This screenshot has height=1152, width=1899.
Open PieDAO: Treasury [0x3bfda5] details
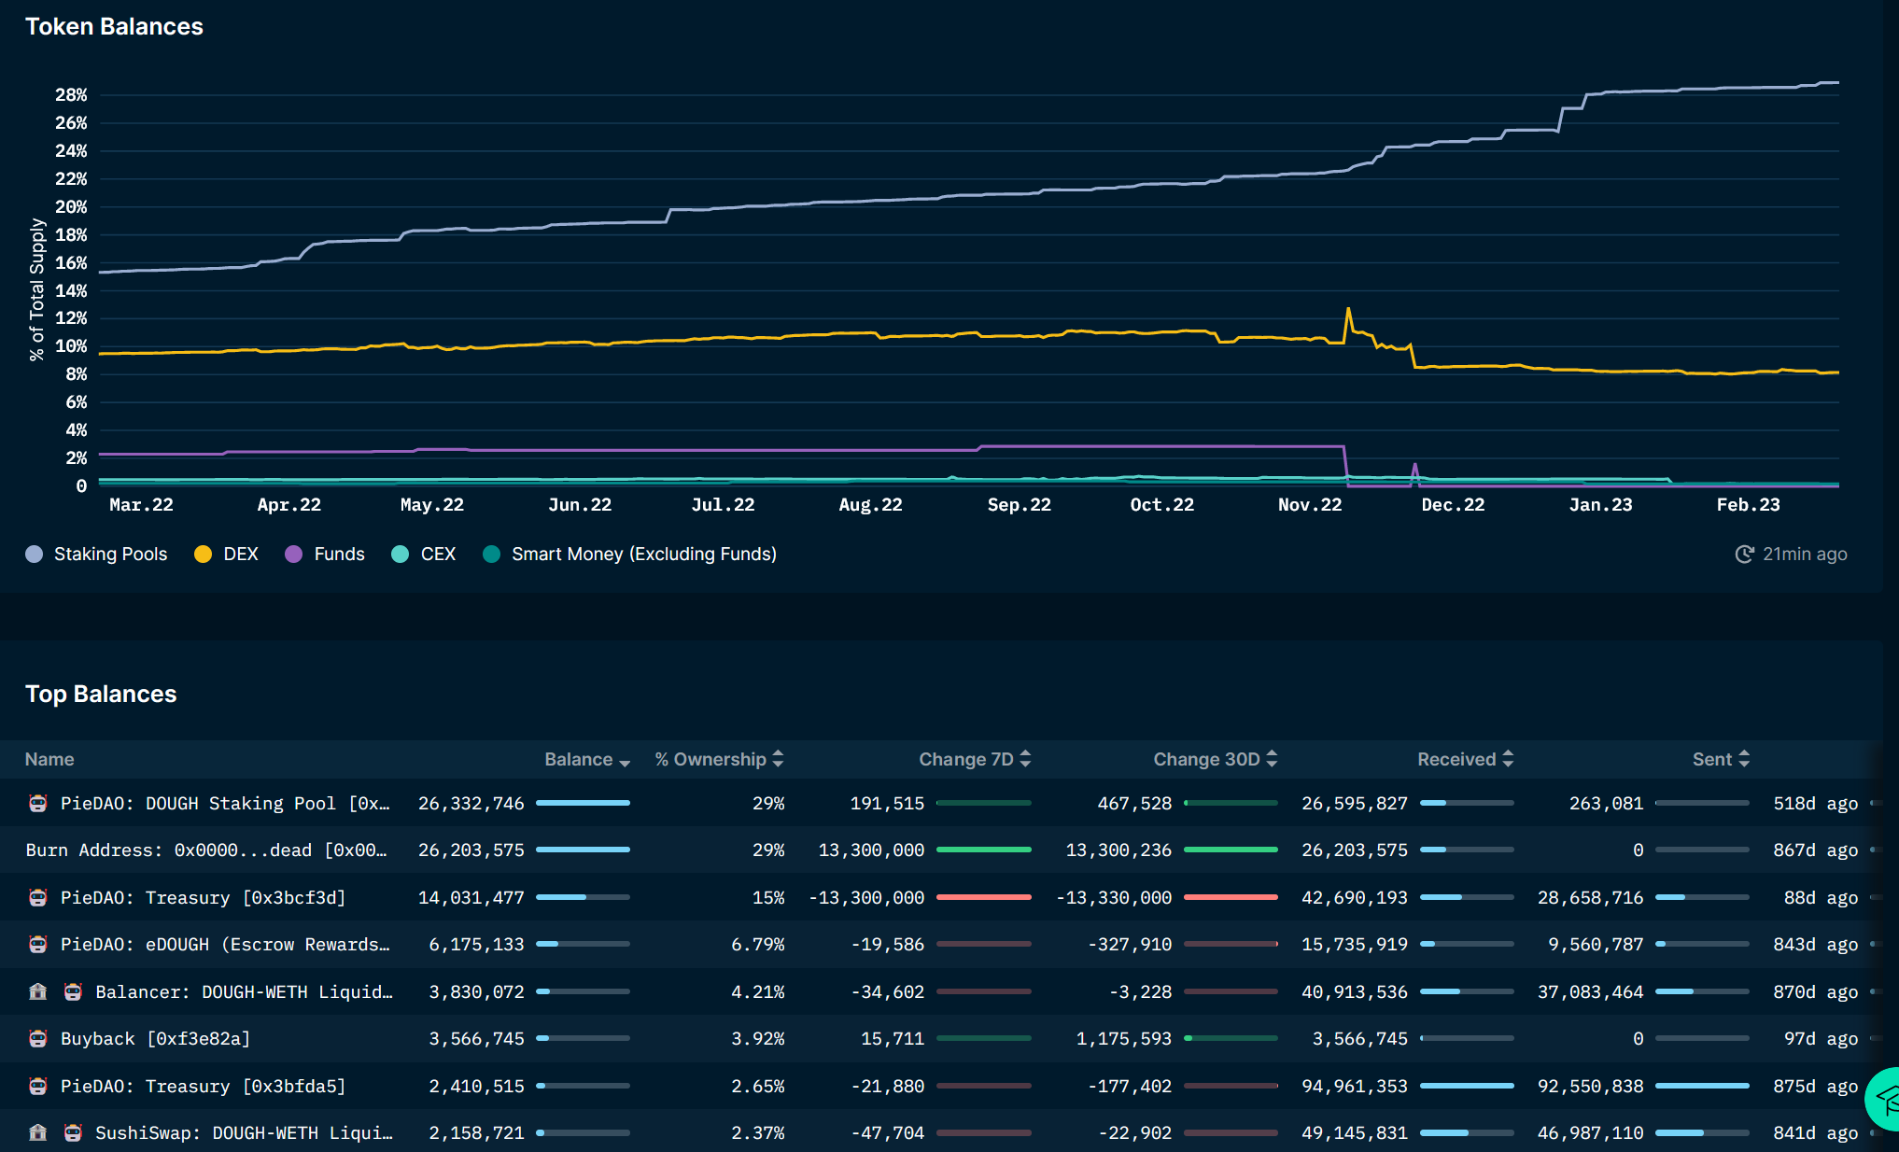pos(202,1086)
